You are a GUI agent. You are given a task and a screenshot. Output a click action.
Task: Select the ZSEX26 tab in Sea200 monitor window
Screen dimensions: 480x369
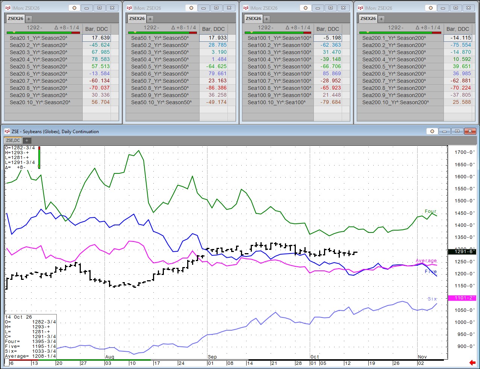click(368, 18)
